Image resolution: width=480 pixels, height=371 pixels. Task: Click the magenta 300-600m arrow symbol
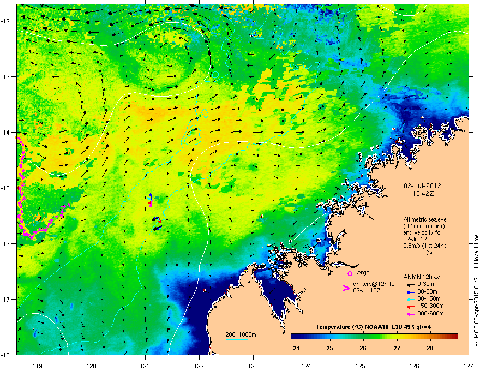tap(411, 314)
